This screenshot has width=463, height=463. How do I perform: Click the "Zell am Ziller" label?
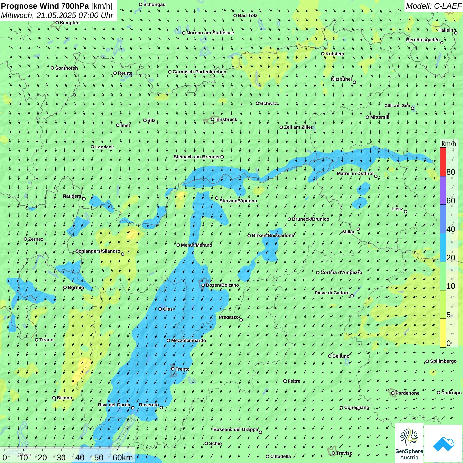(298, 127)
